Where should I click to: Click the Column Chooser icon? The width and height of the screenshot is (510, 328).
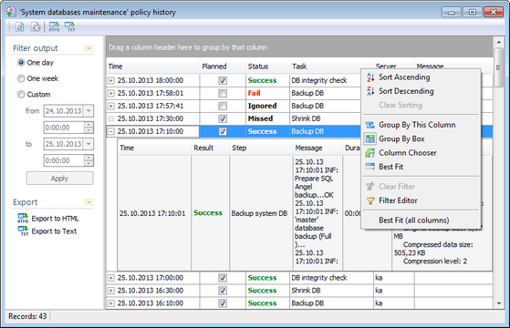coord(370,153)
